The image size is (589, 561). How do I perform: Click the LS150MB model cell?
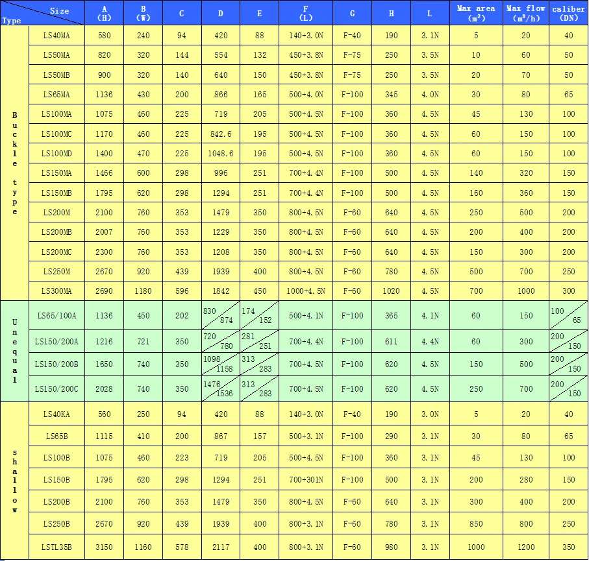click(x=56, y=193)
